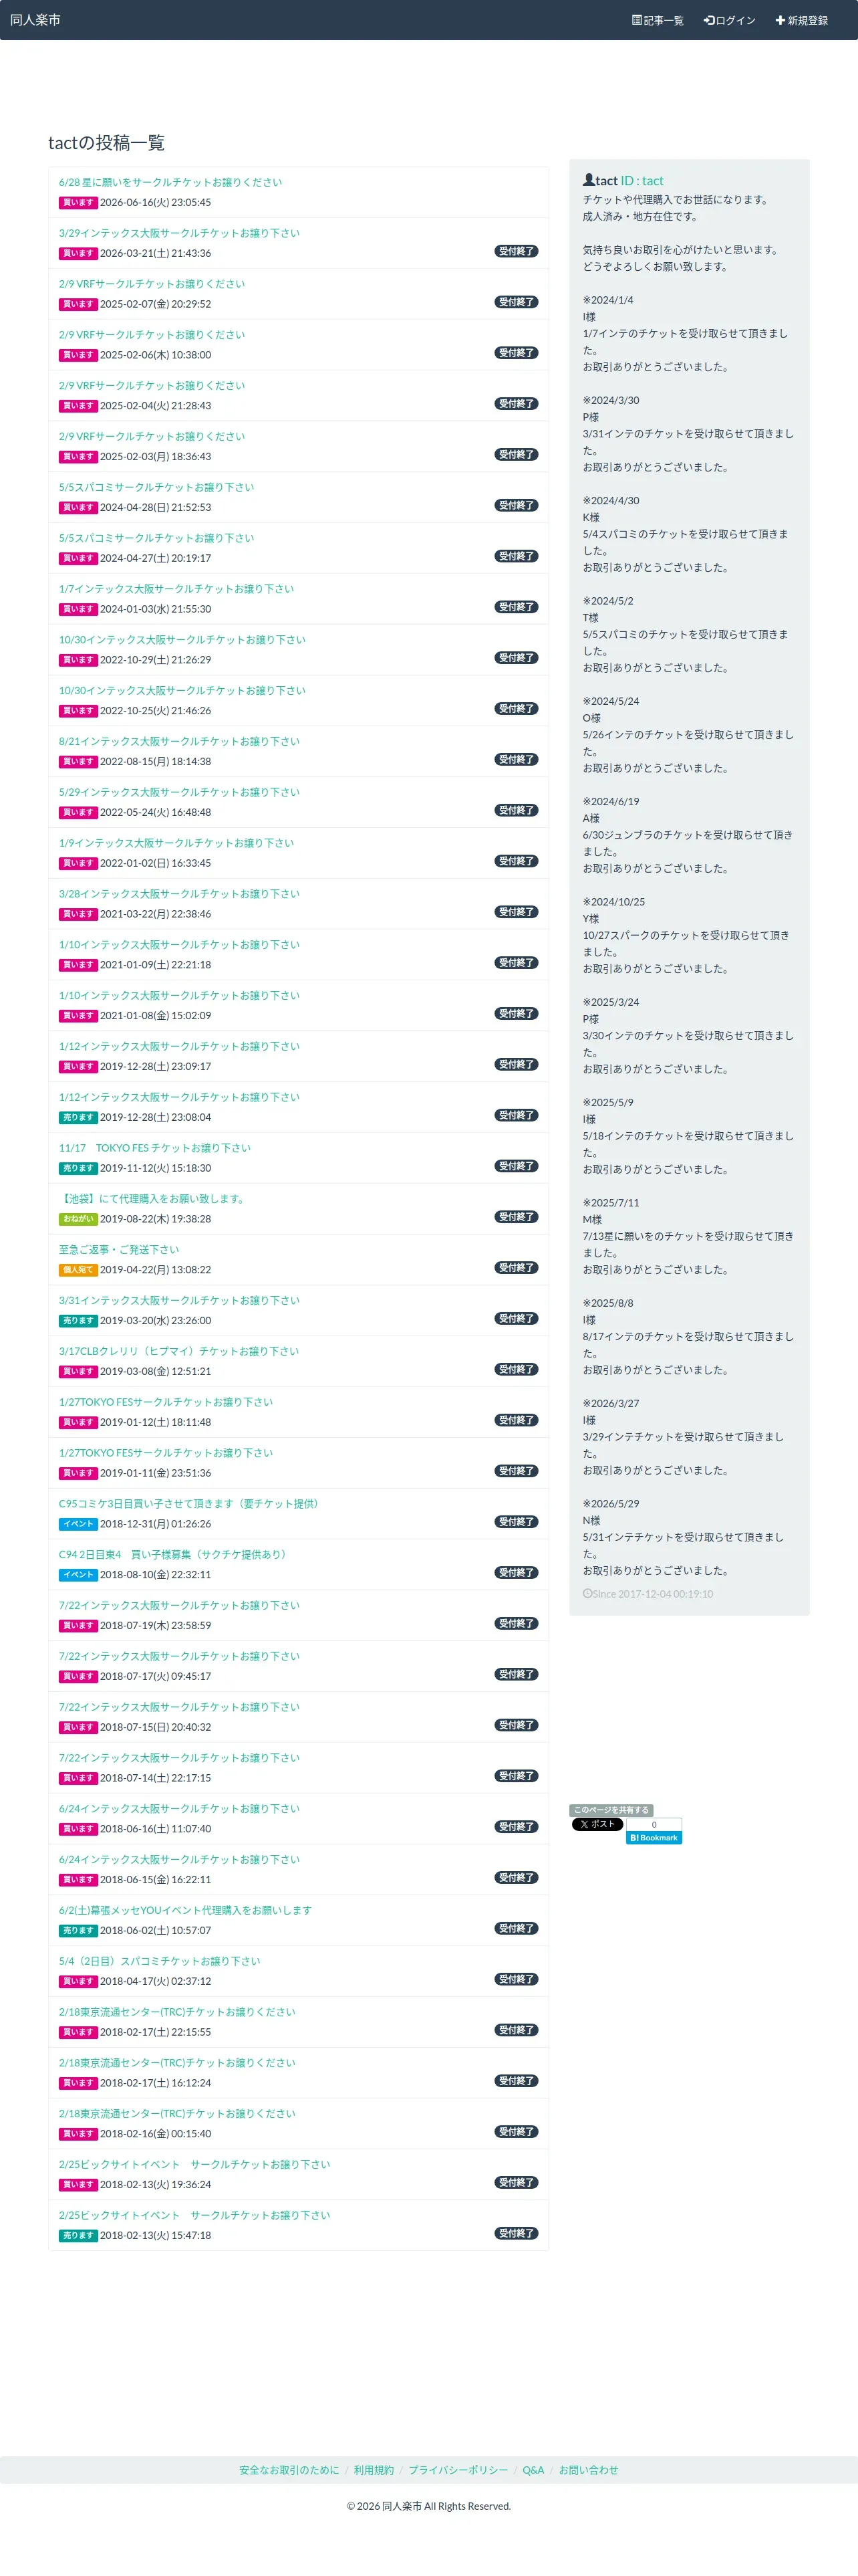Go to 同人楽市 home logo
This screenshot has height=2576, width=858.
35,20
